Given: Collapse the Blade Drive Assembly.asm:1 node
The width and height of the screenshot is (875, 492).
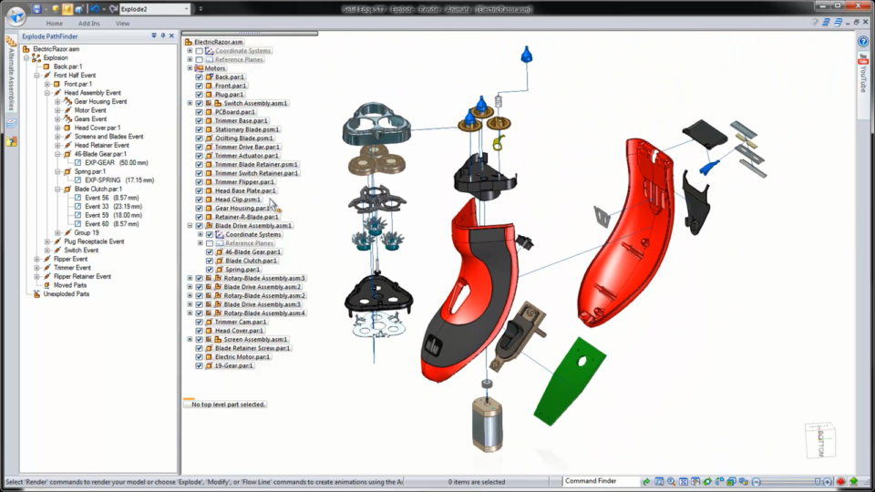Looking at the screenshot, I should 190,225.
